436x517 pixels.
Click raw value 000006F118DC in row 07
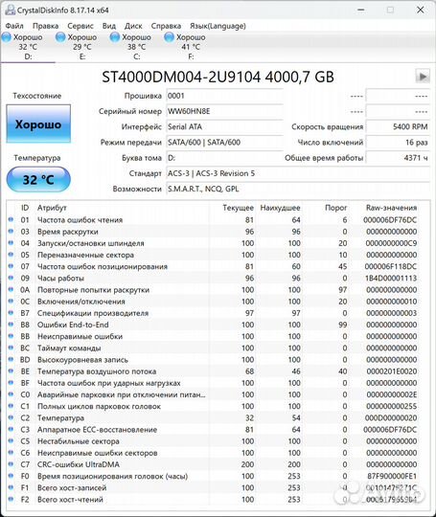pyautogui.click(x=391, y=266)
